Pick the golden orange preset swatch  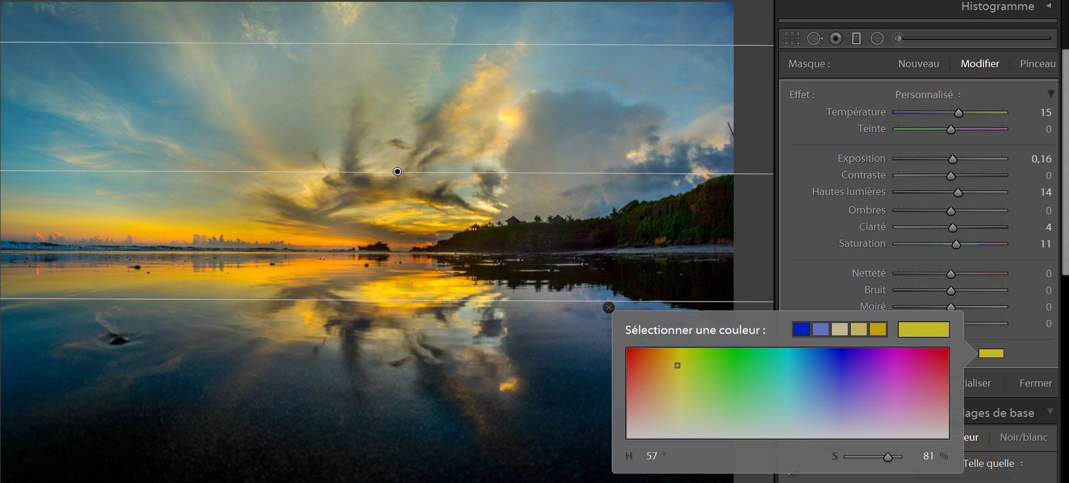[x=878, y=329]
